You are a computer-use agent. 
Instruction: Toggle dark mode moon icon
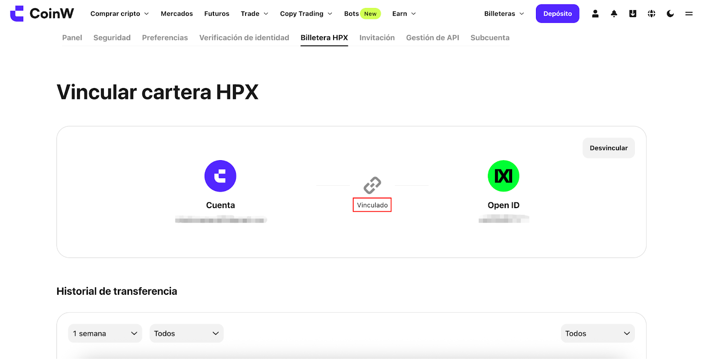point(670,14)
